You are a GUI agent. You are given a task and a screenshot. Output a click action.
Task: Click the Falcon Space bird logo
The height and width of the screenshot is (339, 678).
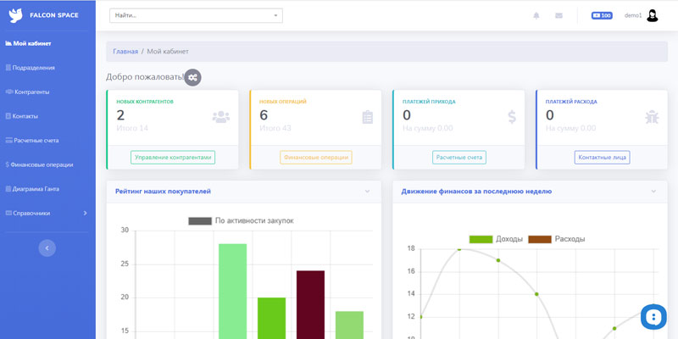pos(15,15)
